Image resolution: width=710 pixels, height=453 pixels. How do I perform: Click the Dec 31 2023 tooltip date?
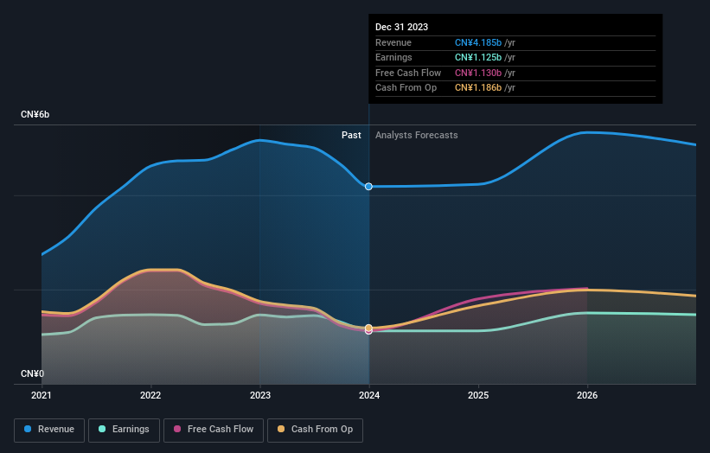click(x=401, y=27)
